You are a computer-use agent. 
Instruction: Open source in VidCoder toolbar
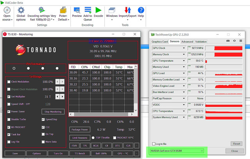[7, 14]
